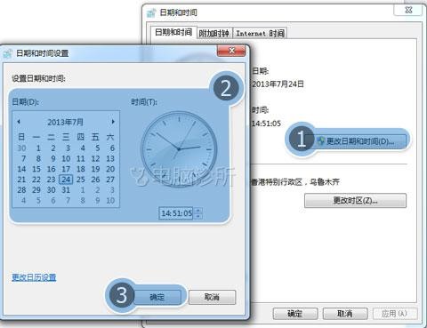
Task: Select July 15 in calendar
Action: (x=36, y=169)
